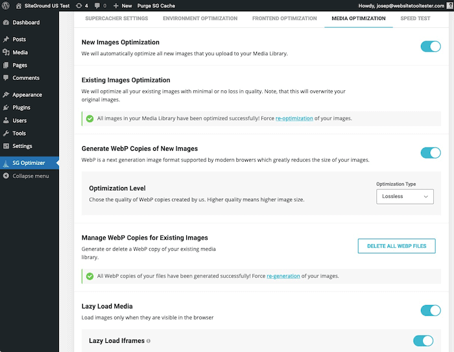The image size is (454, 352).
Task: Click the SG Optimizer rocket icon
Action: point(6,163)
